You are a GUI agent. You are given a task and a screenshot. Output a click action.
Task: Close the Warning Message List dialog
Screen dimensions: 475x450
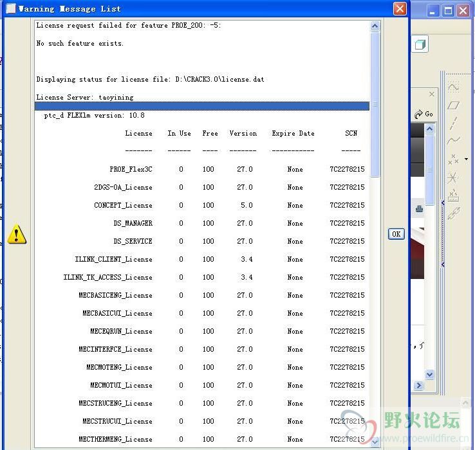[x=400, y=9]
